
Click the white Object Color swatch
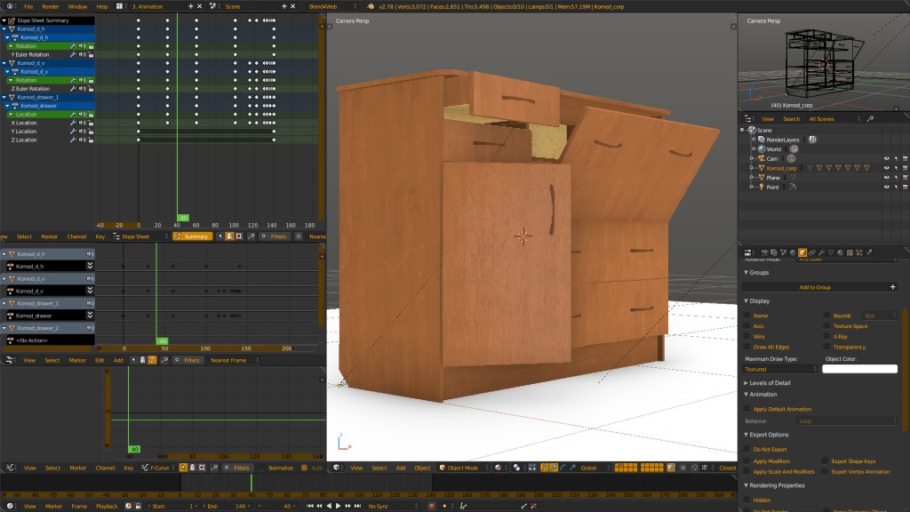click(859, 368)
